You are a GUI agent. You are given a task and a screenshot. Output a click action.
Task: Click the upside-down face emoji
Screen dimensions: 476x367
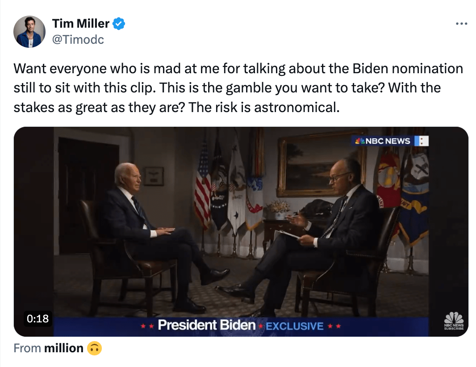pos(94,348)
